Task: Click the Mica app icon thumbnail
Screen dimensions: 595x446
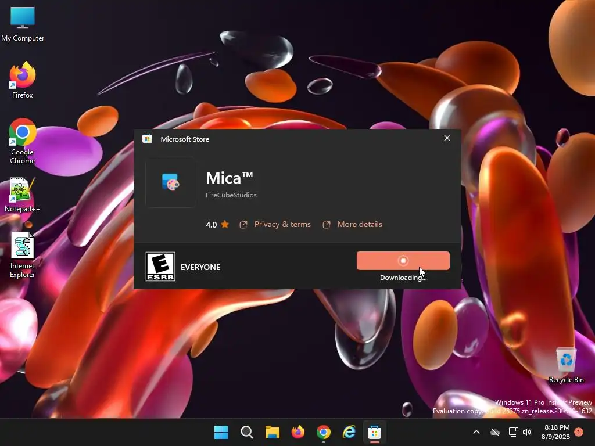Action: click(171, 182)
